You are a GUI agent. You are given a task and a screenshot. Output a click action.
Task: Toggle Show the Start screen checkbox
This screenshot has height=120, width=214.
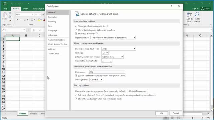coord(76,99)
